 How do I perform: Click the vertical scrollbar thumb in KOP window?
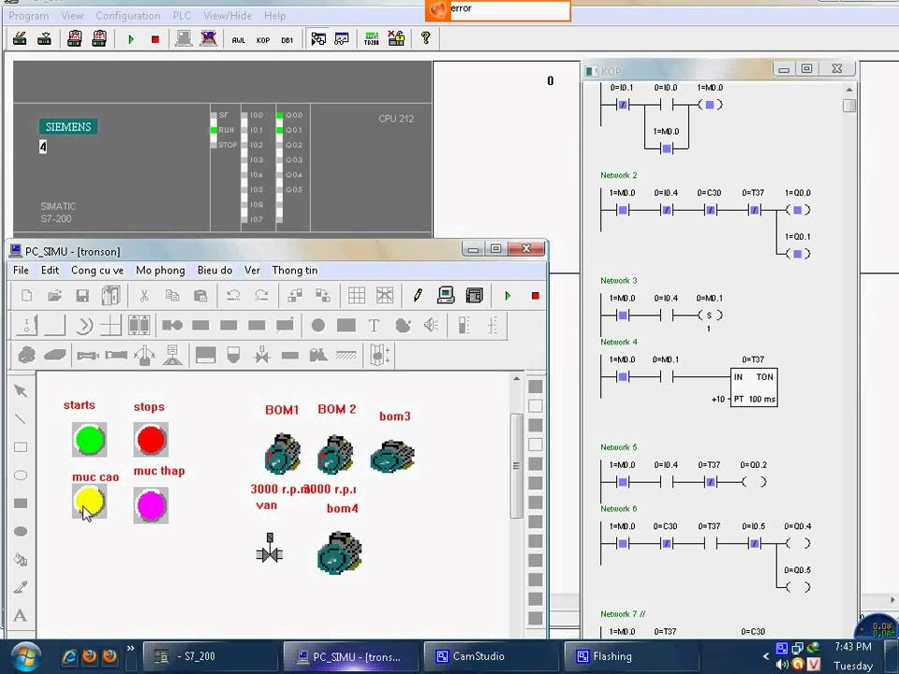[x=849, y=106]
